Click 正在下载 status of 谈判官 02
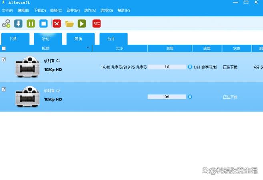 (x=230, y=97)
